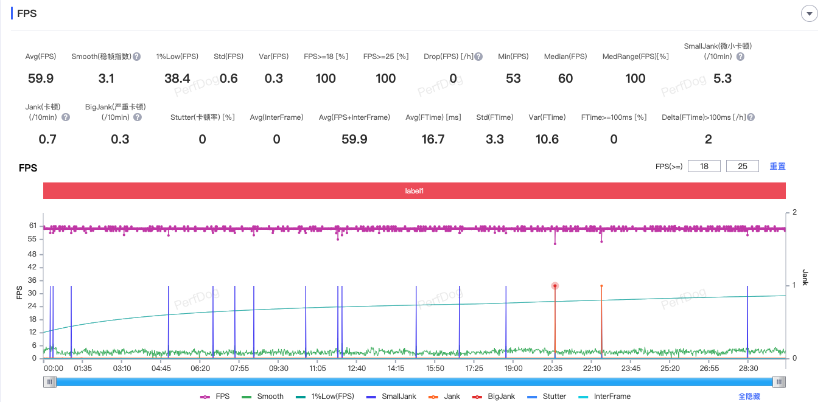Select the red label1 segment bar
The height and width of the screenshot is (402, 826).
tap(414, 191)
